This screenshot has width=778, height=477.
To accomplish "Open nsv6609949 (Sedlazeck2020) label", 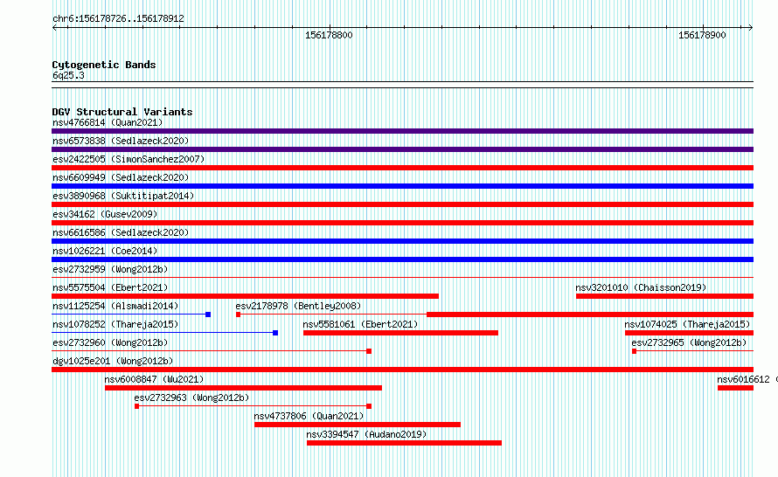I will (x=121, y=177).
